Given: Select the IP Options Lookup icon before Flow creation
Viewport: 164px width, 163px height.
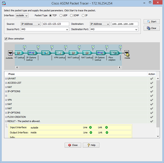Looking at the screenshot, I should tap(101, 53).
